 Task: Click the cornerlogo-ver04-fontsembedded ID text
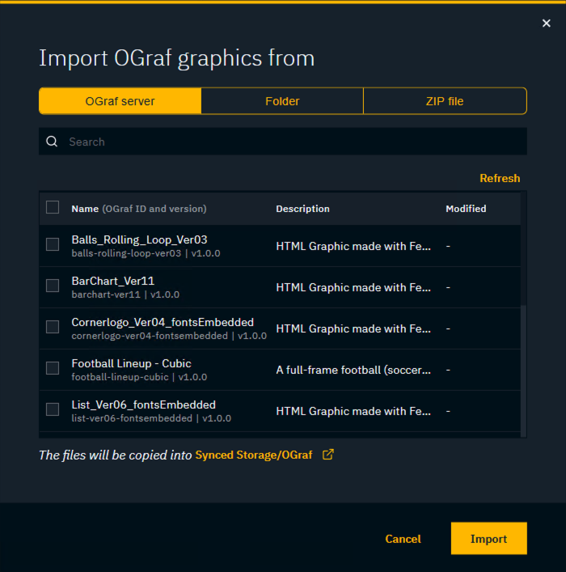pyautogui.click(x=150, y=336)
